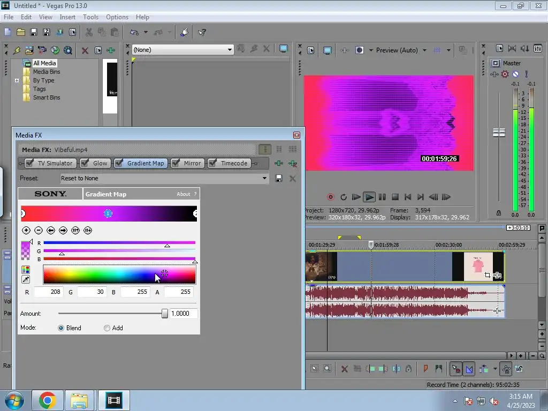
Task: Open the File menu
Action: tap(9, 17)
